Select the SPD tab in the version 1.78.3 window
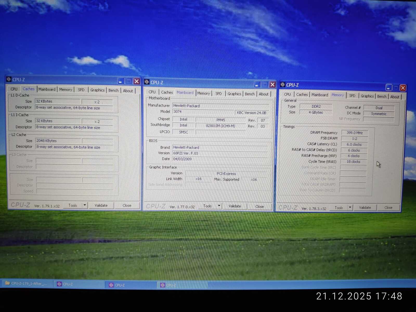The width and height of the screenshot is (416, 312). click(x=352, y=96)
